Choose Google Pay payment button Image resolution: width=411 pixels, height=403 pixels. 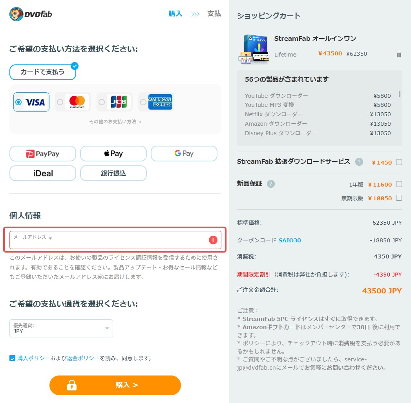[x=184, y=154]
